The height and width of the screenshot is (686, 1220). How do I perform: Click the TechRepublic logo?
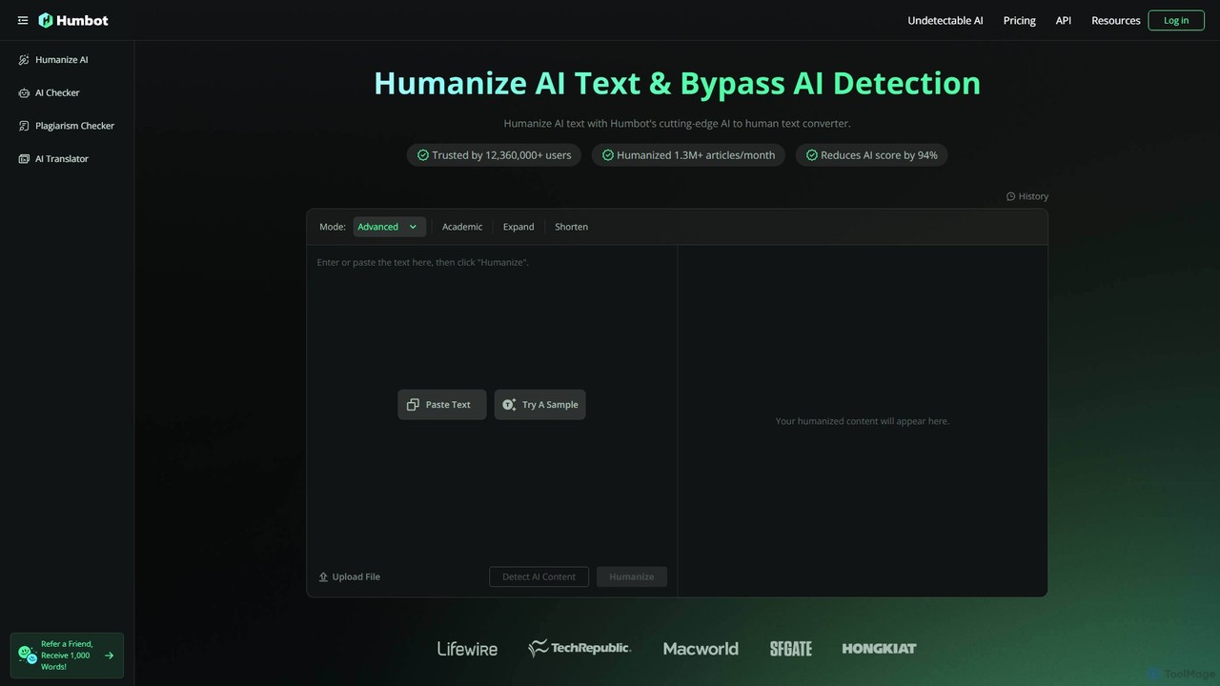tap(579, 648)
